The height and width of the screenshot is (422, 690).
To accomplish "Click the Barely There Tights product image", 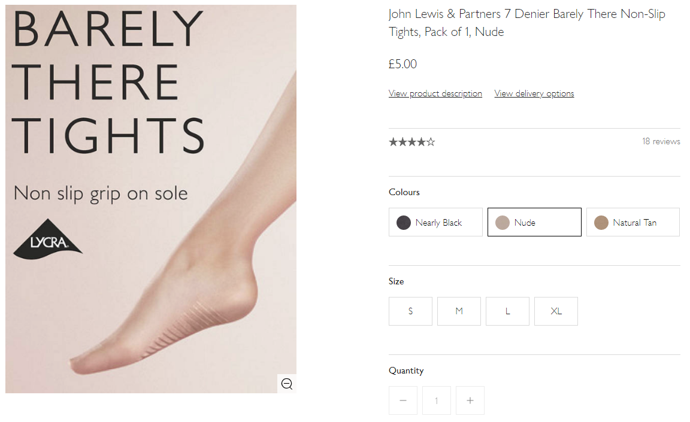I will (x=151, y=239).
